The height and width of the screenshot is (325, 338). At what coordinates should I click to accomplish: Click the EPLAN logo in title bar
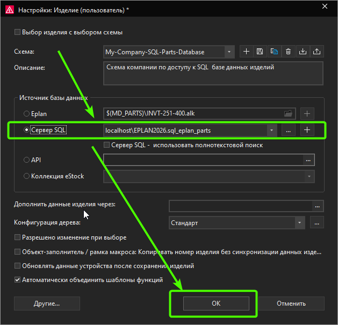click(x=10, y=10)
